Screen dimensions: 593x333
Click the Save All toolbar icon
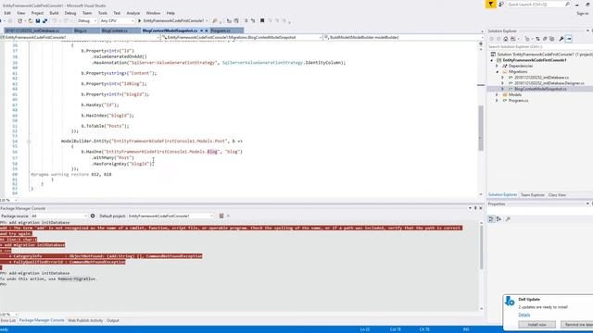coord(44,20)
